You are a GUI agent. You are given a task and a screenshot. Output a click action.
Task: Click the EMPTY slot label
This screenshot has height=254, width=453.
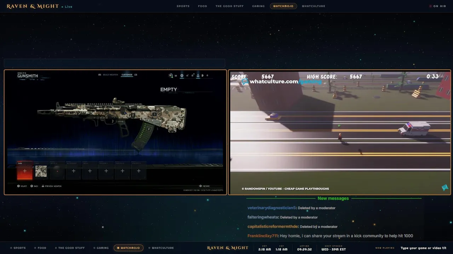pyautogui.click(x=168, y=90)
